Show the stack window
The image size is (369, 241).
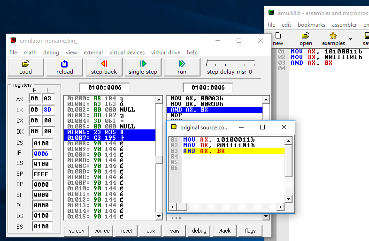[225, 231]
